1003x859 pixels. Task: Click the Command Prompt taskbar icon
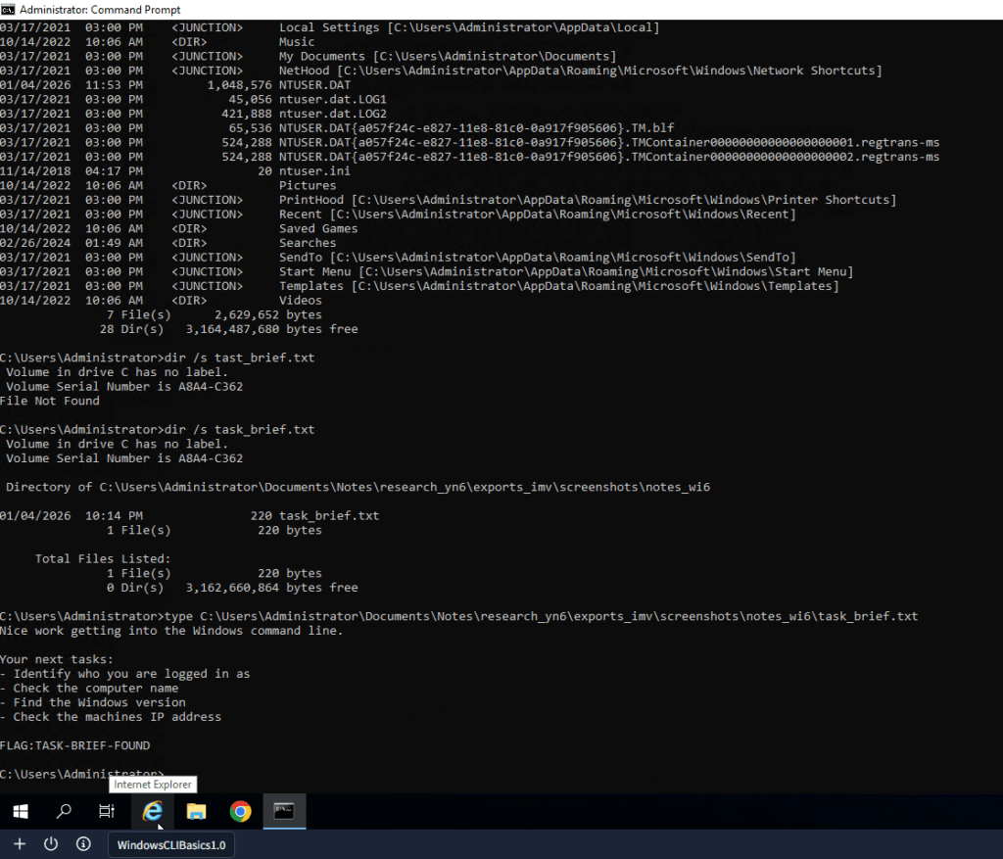284,811
